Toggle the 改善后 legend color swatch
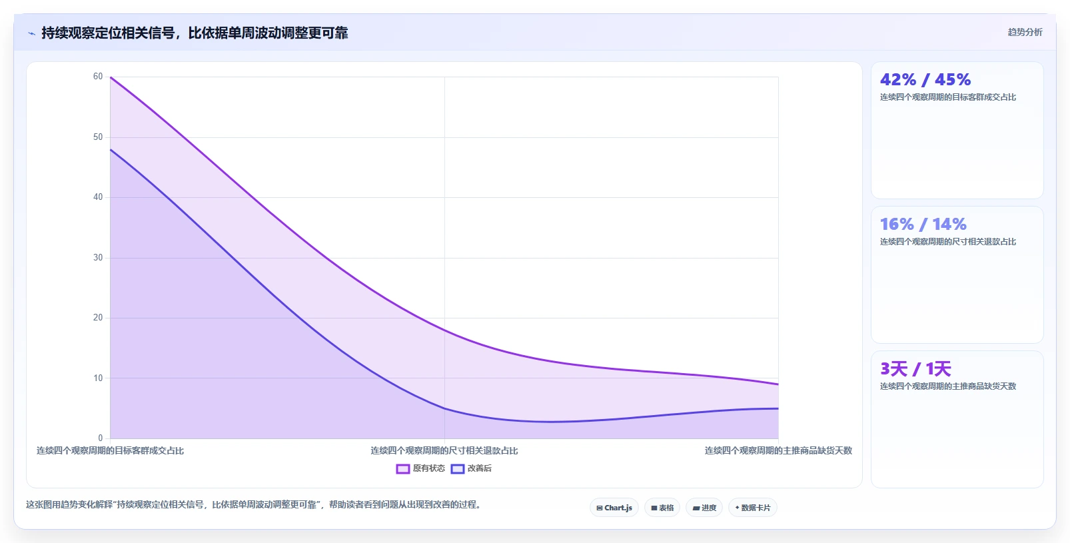The height and width of the screenshot is (543, 1070). point(458,469)
